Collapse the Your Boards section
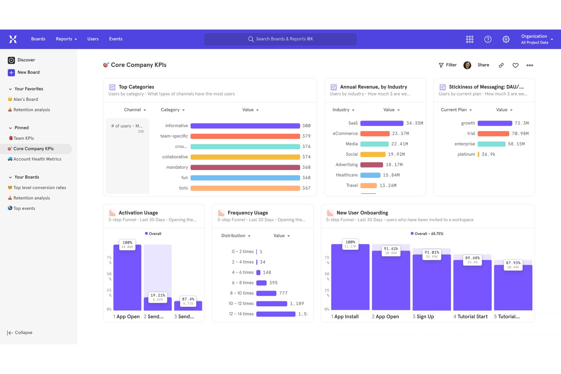The width and height of the screenshot is (561, 374). tap(10, 177)
